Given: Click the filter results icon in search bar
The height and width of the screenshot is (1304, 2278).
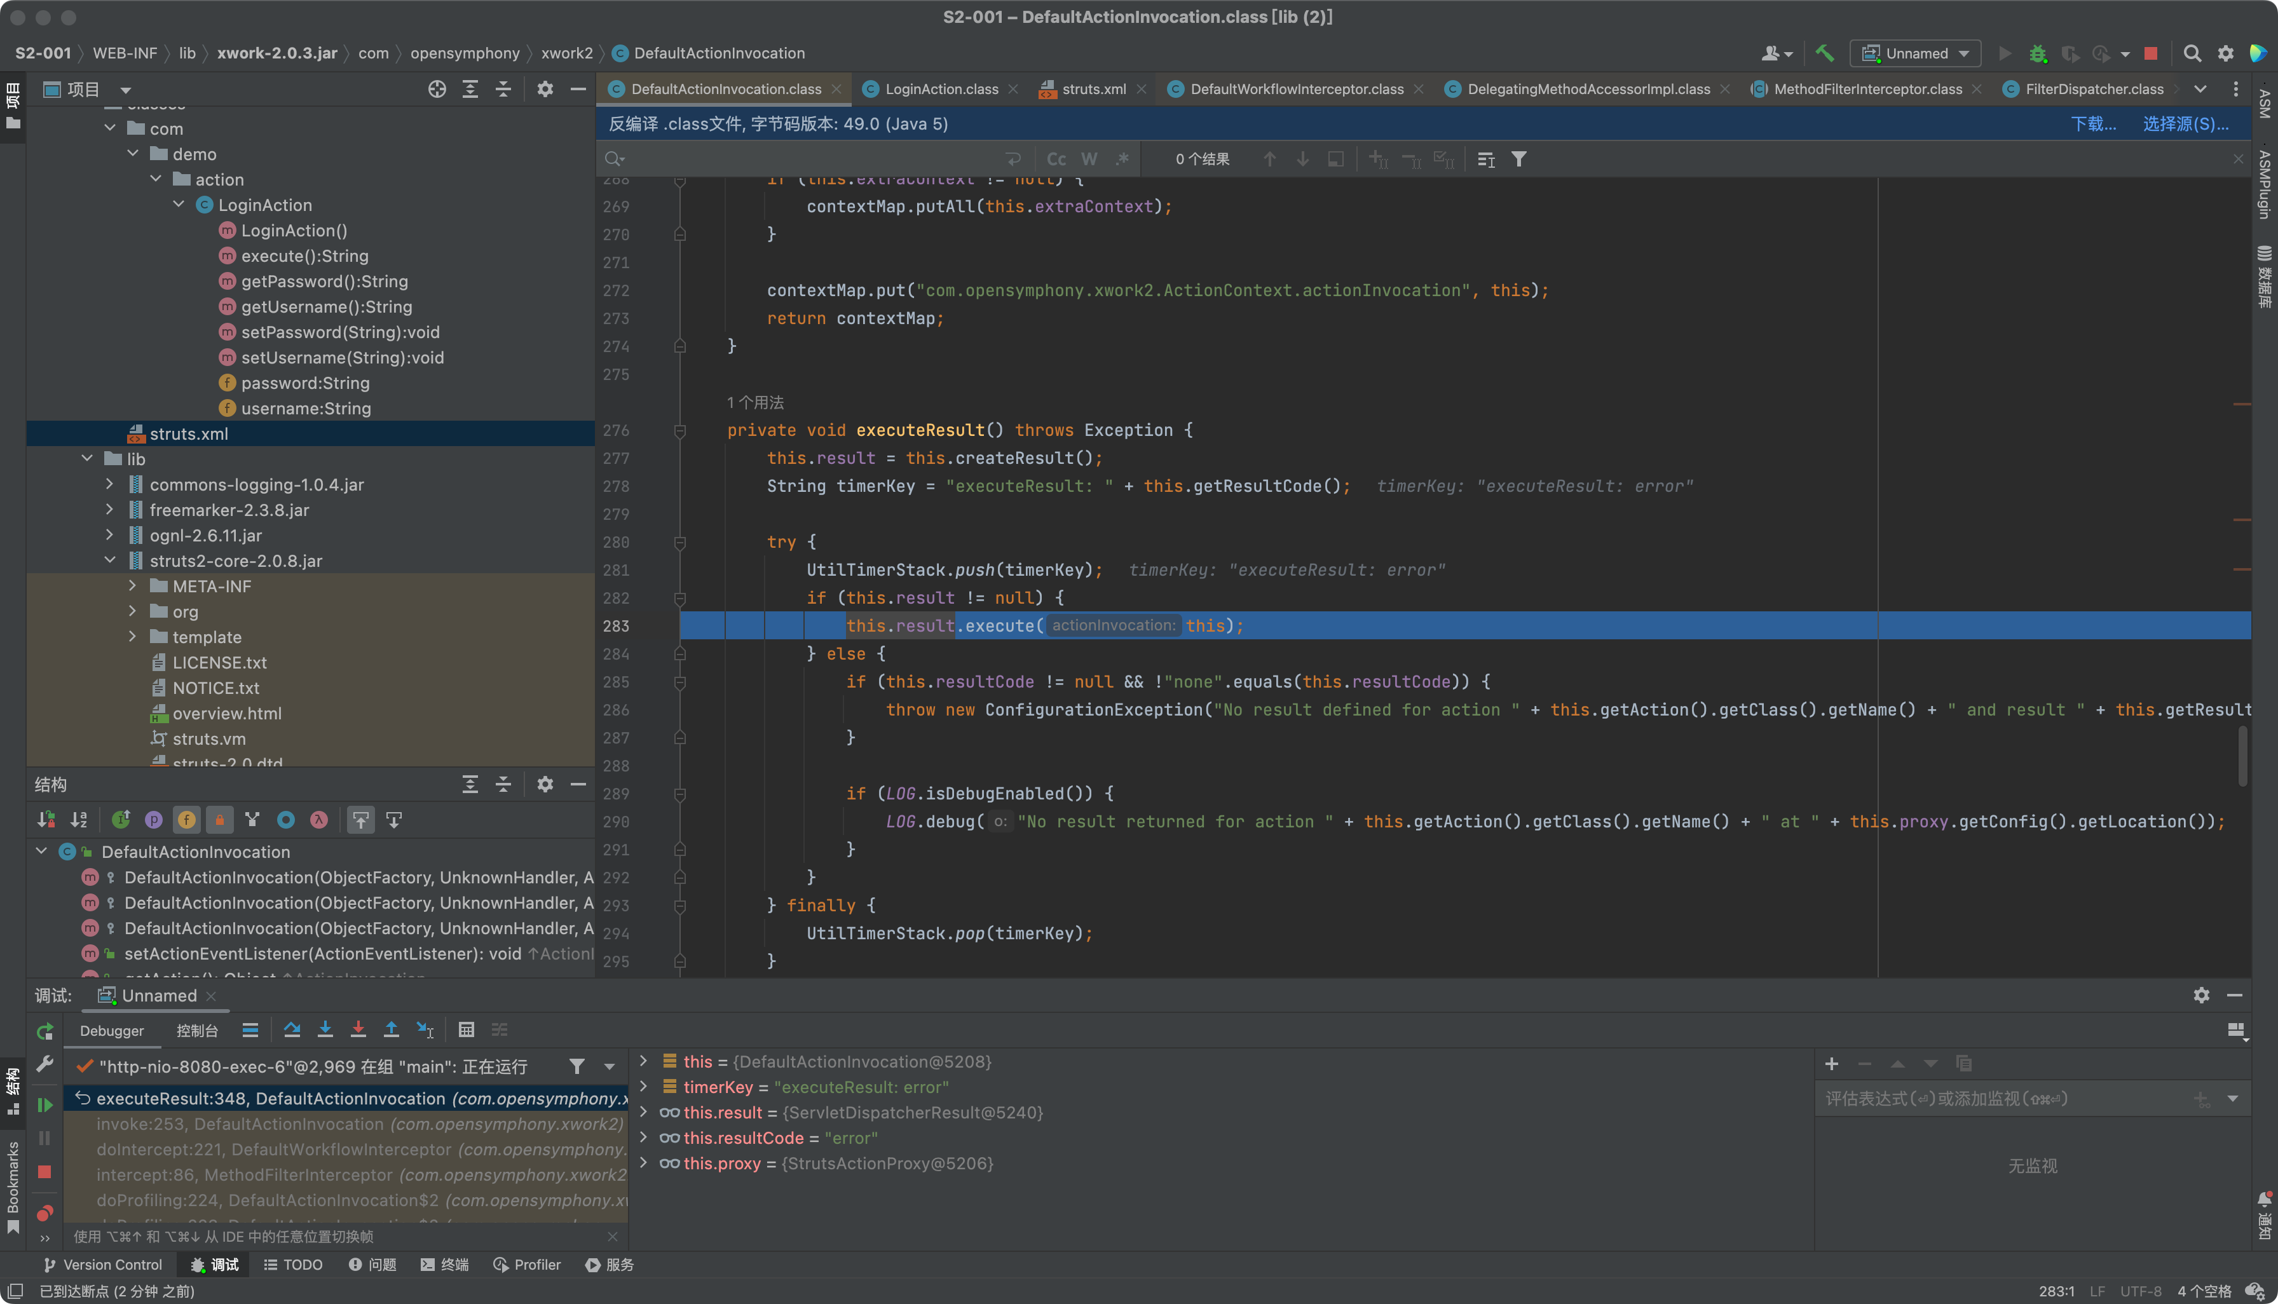Looking at the screenshot, I should point(1519,158).
